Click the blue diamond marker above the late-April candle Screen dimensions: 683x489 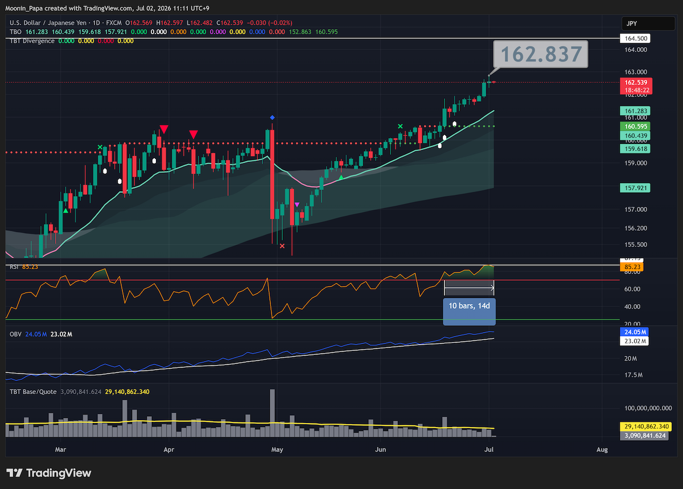(x=272, y=117)
